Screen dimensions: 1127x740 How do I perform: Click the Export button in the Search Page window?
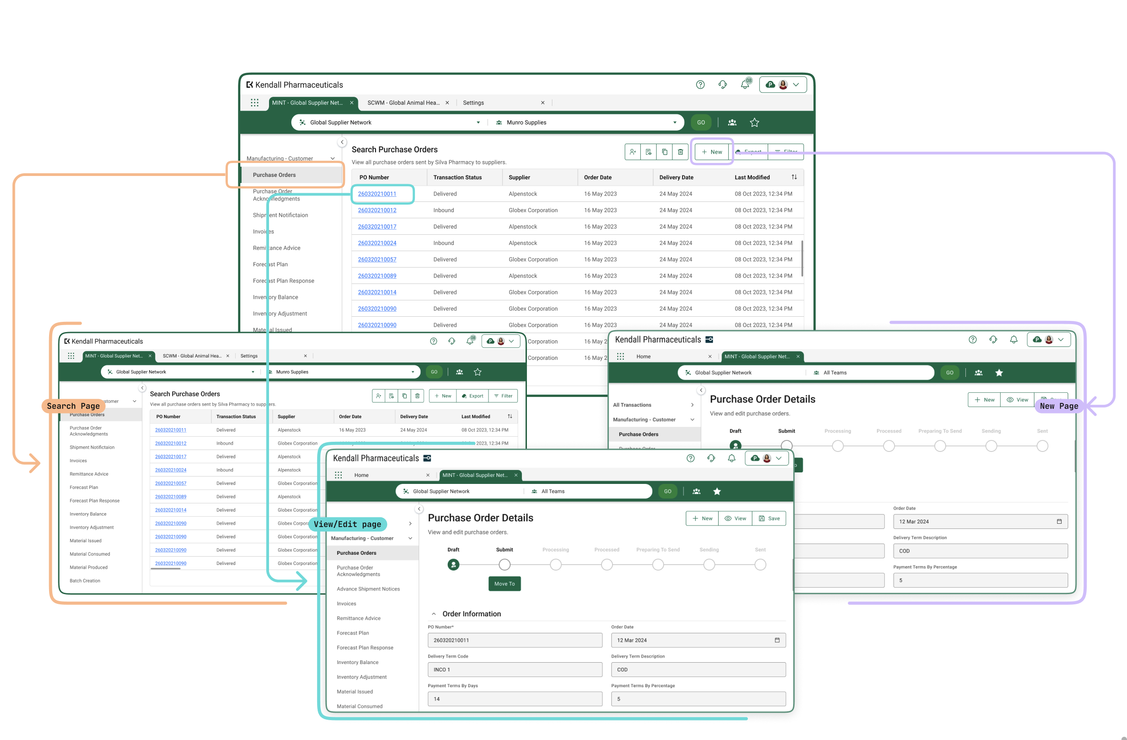coord(472,396)
